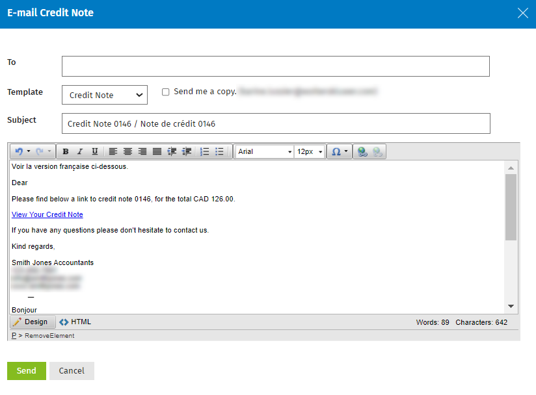The image size is (536, 395).
Task: Click the editor scroll down arrow
Action: 511,306
